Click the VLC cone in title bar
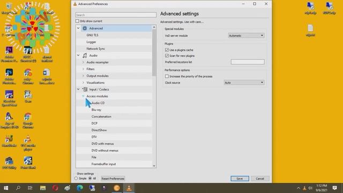The image size is (343, 193). (x=75, y=4)
